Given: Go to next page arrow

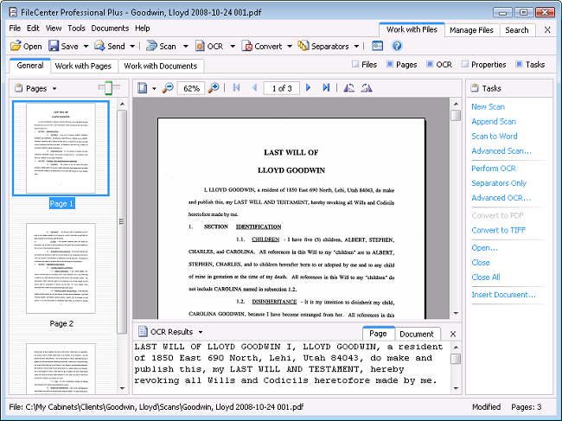Looking at the screenshot, I should (309, 88).
